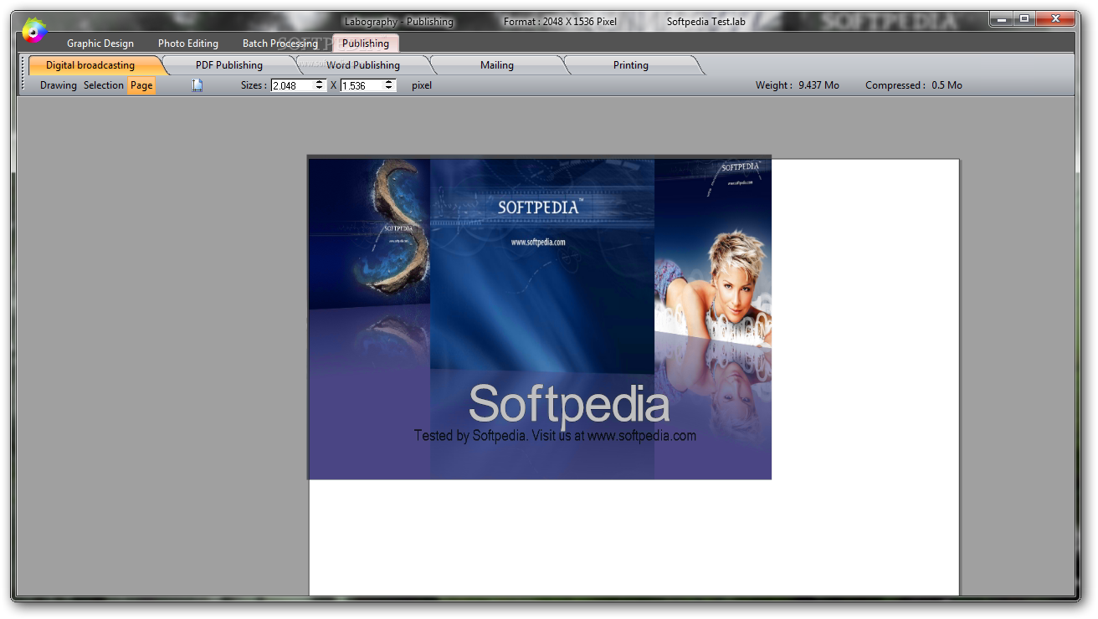The image size is (1098, 619).
Task: Click the 'Compressed : 0.5 Mo' readout
Action: coord(914,85)
